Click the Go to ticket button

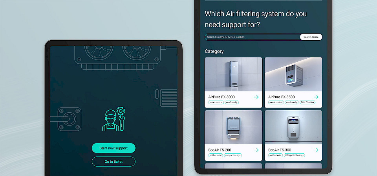tap(113, 162)
